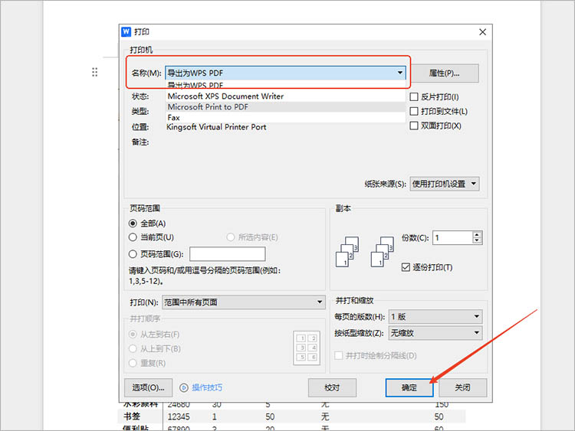Click the 校对 button
This screenshot has height=431, width=575.
tap(332, 387)
